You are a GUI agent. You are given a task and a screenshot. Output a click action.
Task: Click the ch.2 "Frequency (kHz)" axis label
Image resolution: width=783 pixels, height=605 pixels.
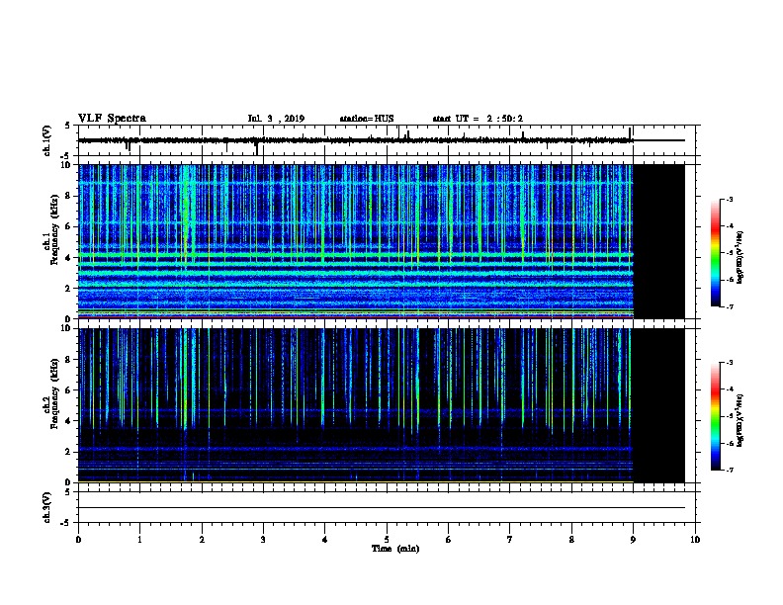point(54,392)
